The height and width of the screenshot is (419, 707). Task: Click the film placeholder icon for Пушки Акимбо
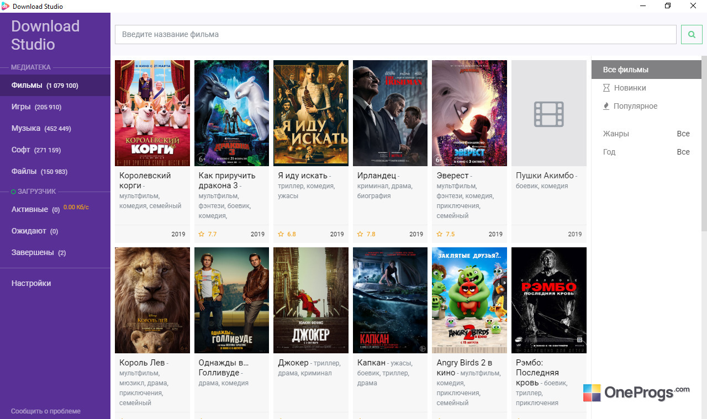[x=548, y=114]
